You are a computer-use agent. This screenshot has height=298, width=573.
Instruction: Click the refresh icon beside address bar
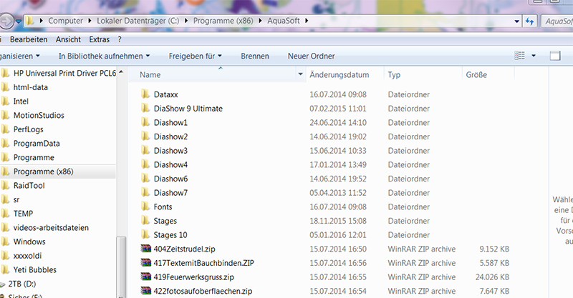530,21
